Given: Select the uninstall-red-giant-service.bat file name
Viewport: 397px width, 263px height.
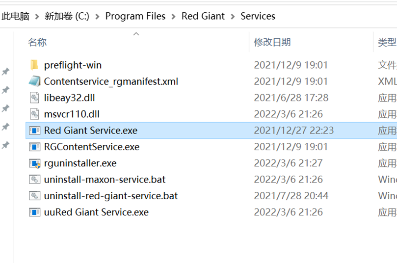Looking at the screenshot, I should coord(110,196).
